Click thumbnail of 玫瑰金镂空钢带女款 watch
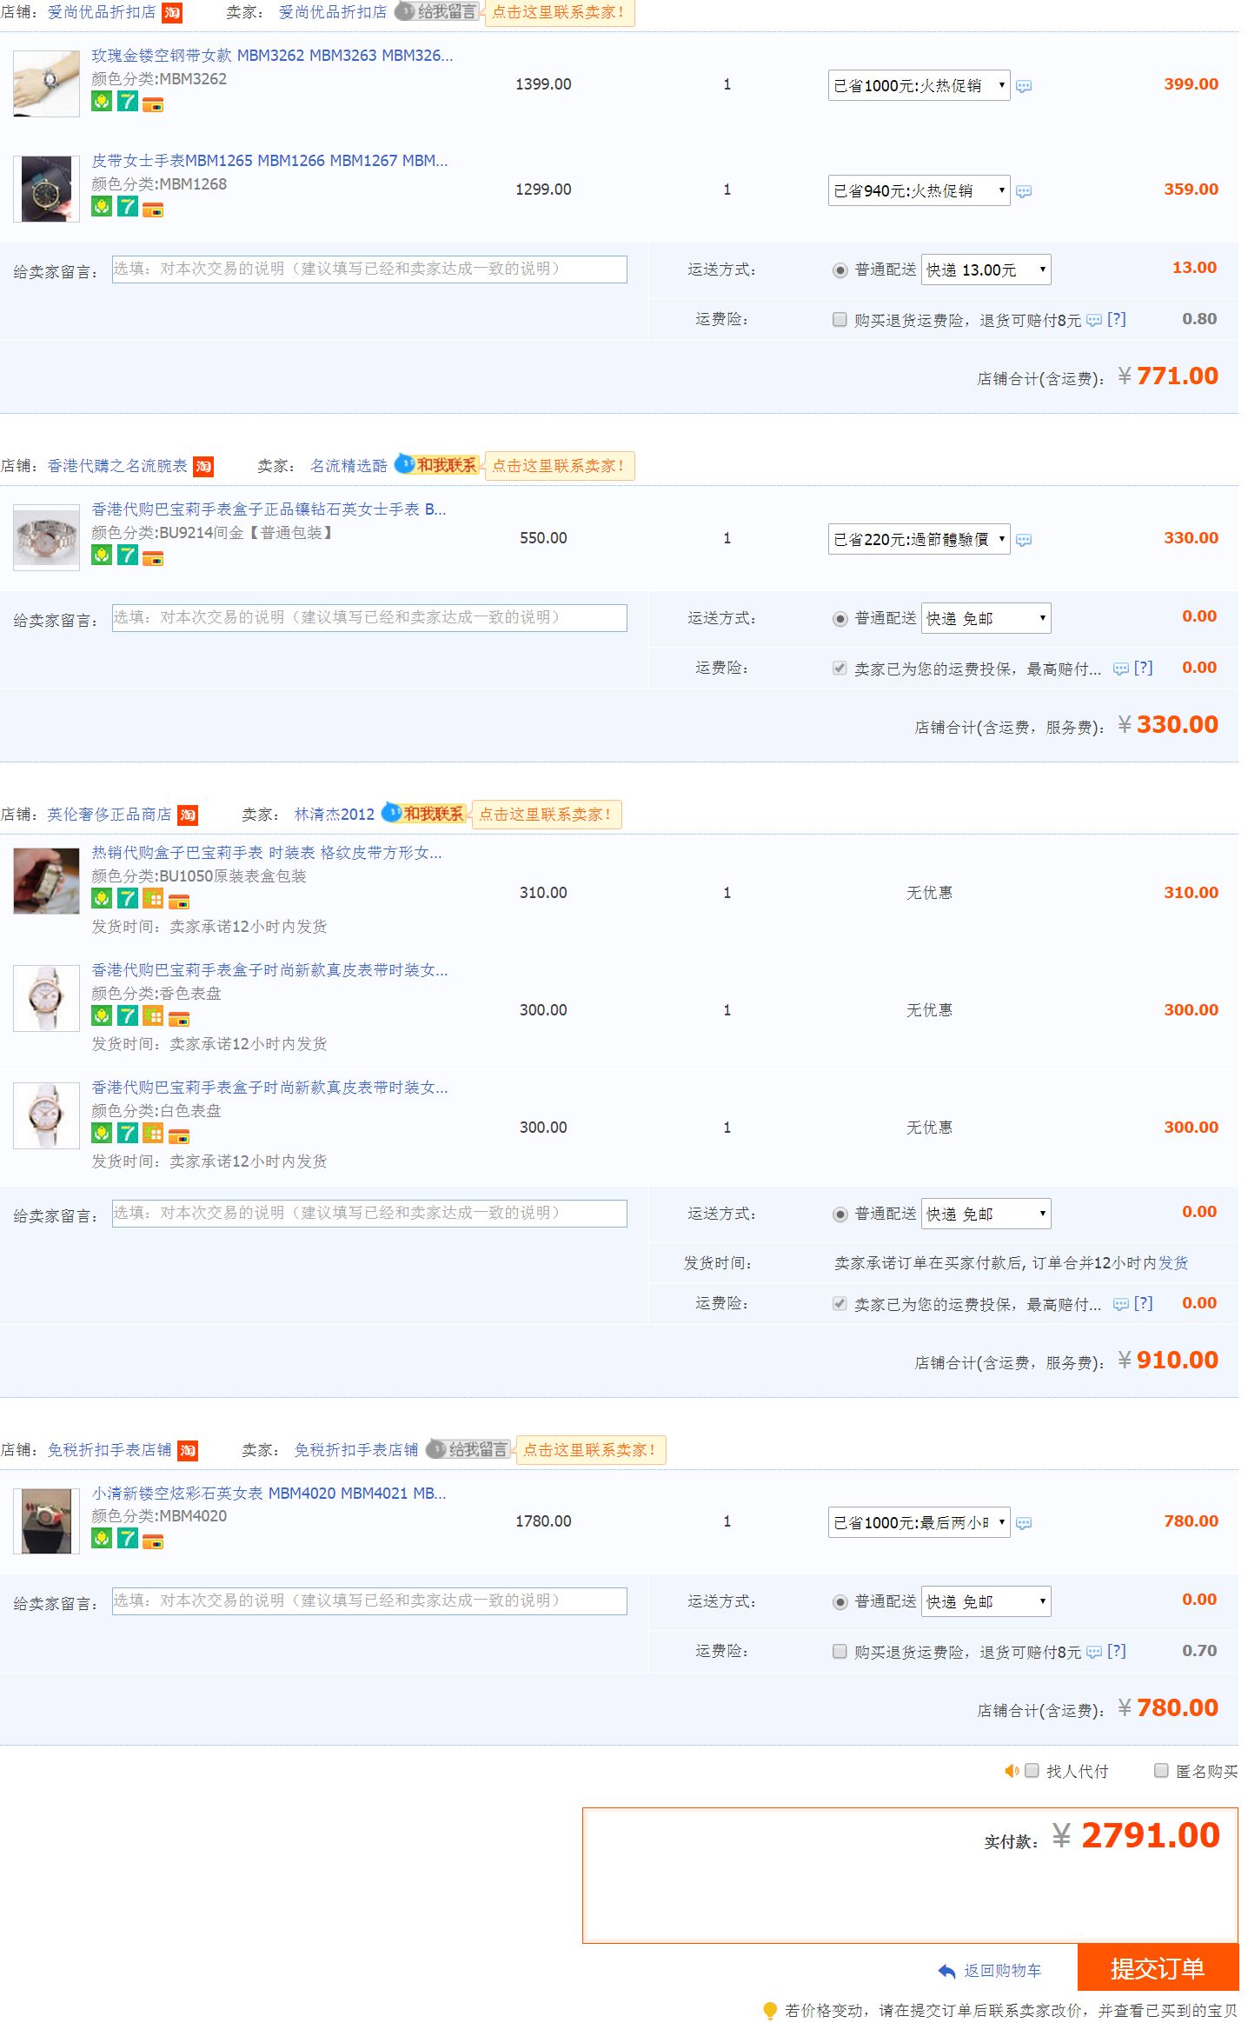This screenshot has width=1248, height=2023. (46, 83)
